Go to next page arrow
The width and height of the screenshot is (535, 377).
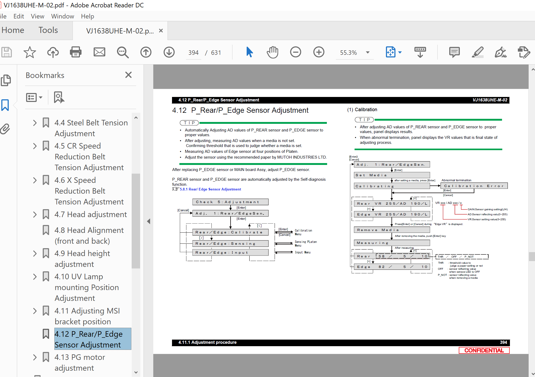169,52
